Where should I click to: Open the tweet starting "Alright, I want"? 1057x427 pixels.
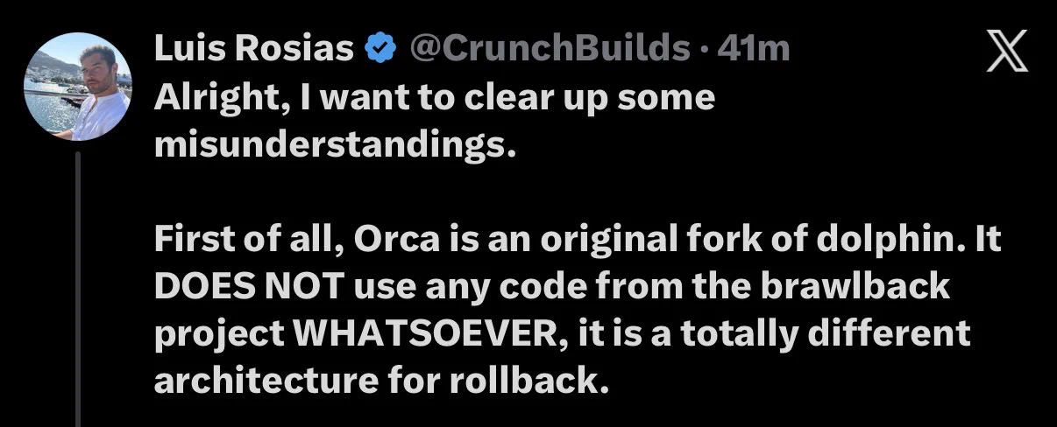[435, 122]
